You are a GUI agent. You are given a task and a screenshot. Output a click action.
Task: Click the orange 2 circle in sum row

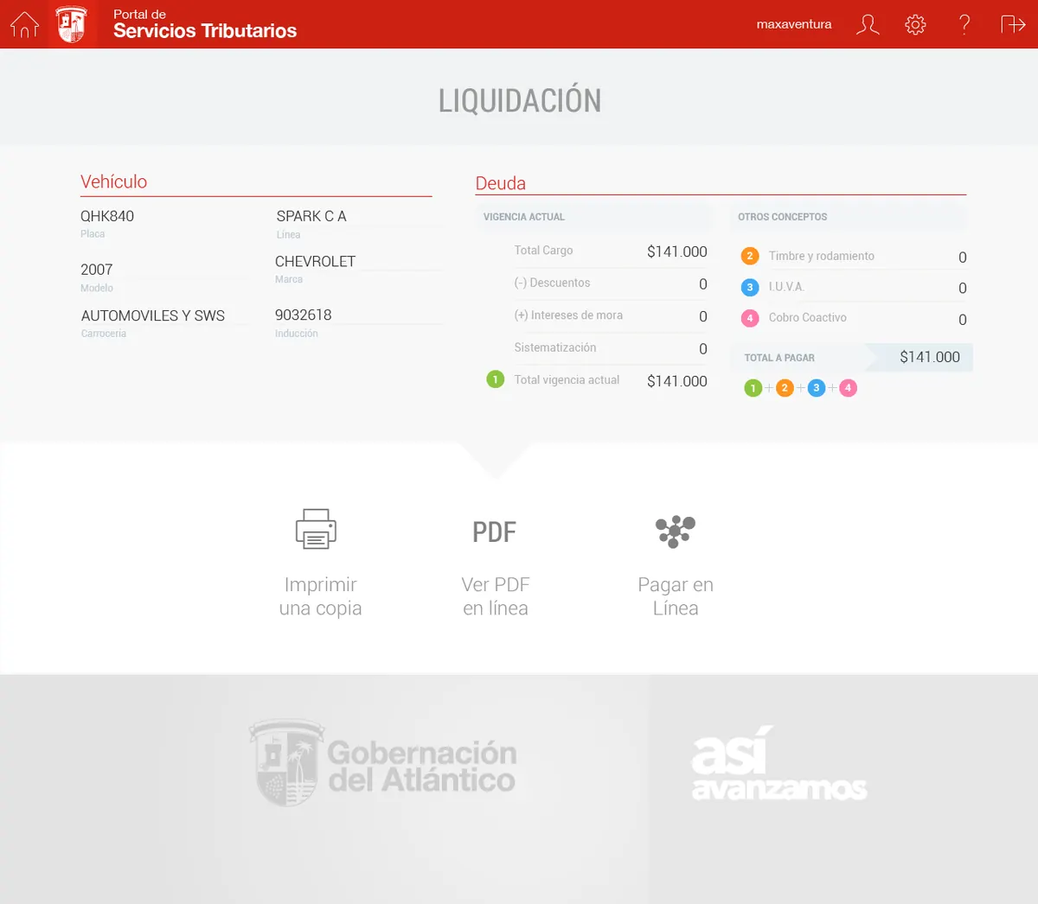[785, 388]
